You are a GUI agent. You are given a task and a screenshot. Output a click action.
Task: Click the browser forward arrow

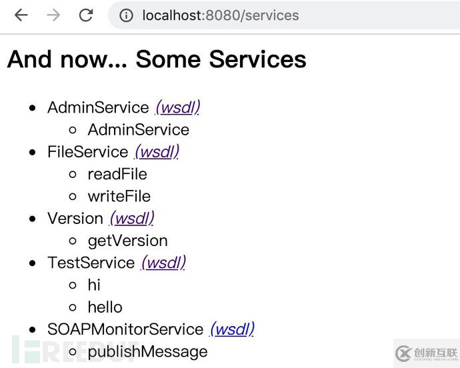pos(53,15)
